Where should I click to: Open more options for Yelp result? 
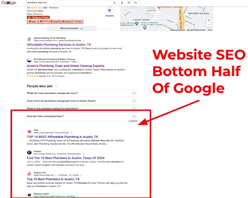coord(71,133)
